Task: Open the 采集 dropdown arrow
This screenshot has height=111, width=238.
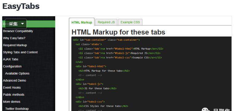Action: 22,24
